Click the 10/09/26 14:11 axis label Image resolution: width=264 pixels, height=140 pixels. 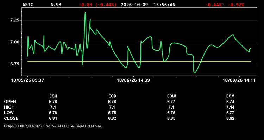tap(239, 80)
